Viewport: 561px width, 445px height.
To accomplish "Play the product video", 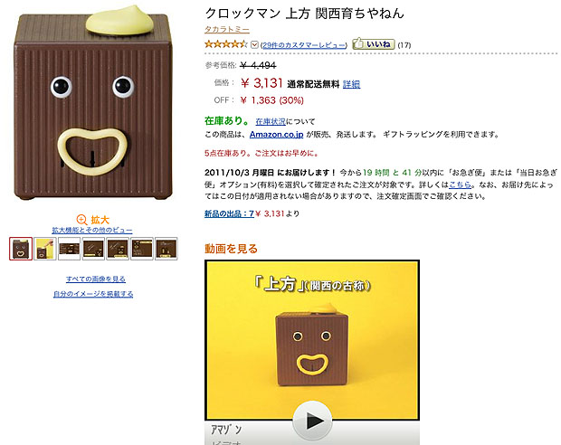I will [312, 421].
